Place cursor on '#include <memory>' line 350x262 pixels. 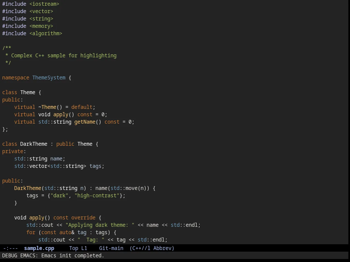click(x=28, y=26)
